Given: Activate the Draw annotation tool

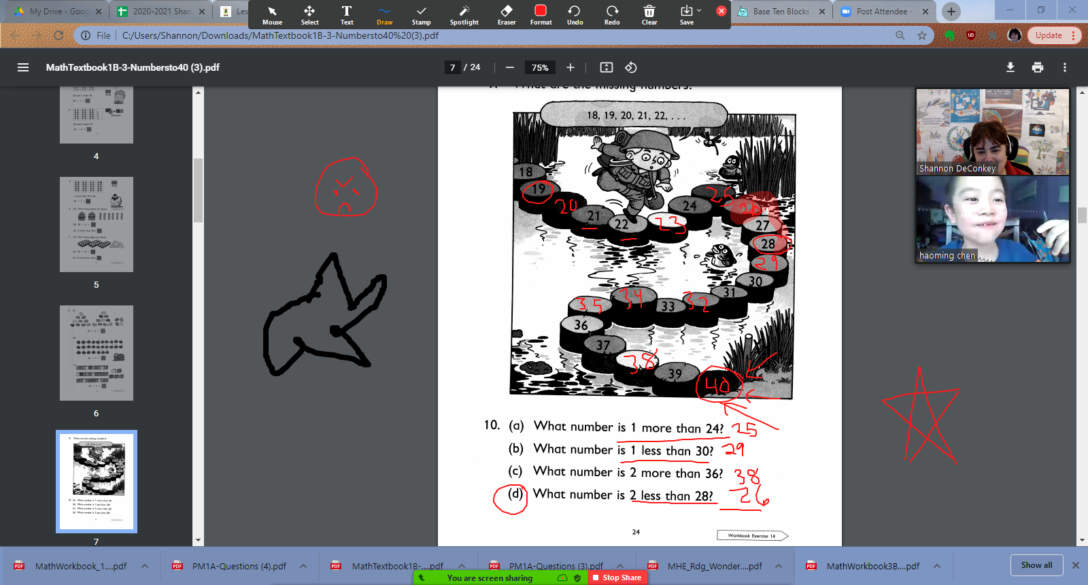Looking at the screenshot, I should point(384,15).
